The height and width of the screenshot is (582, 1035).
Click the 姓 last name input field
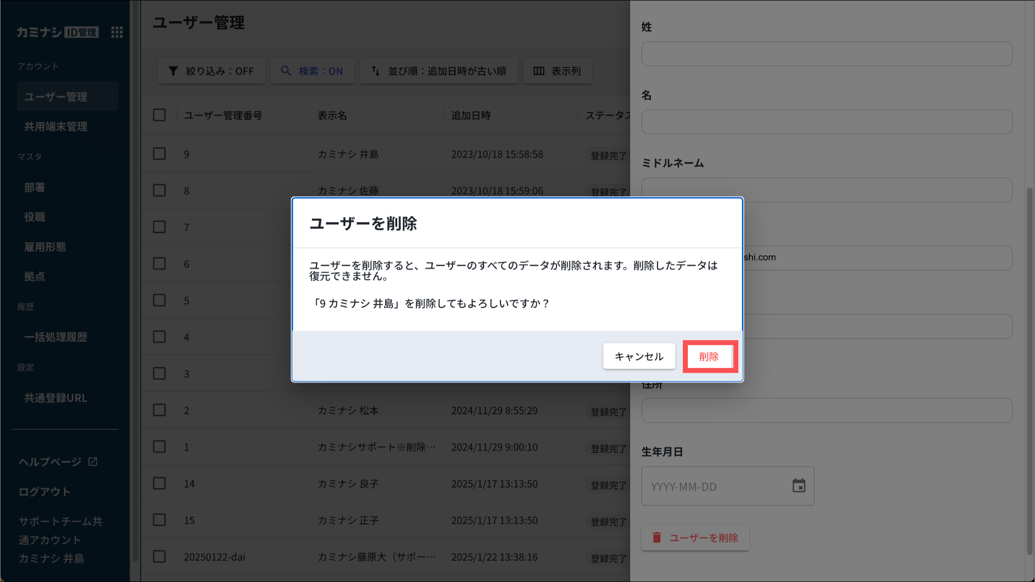tap(826, 54)
